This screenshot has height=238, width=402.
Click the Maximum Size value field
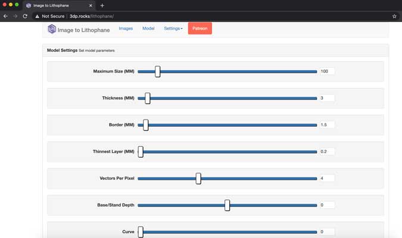327,71
